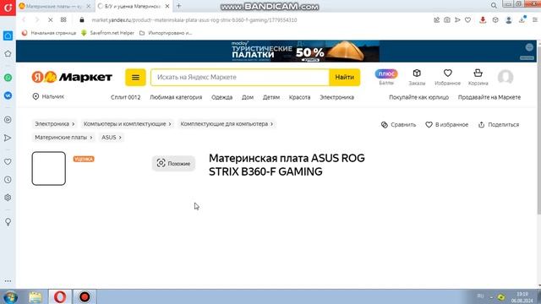Click the snapshot camera icon in address bar
Screen dimensions: 541x304
pos(447,20)
